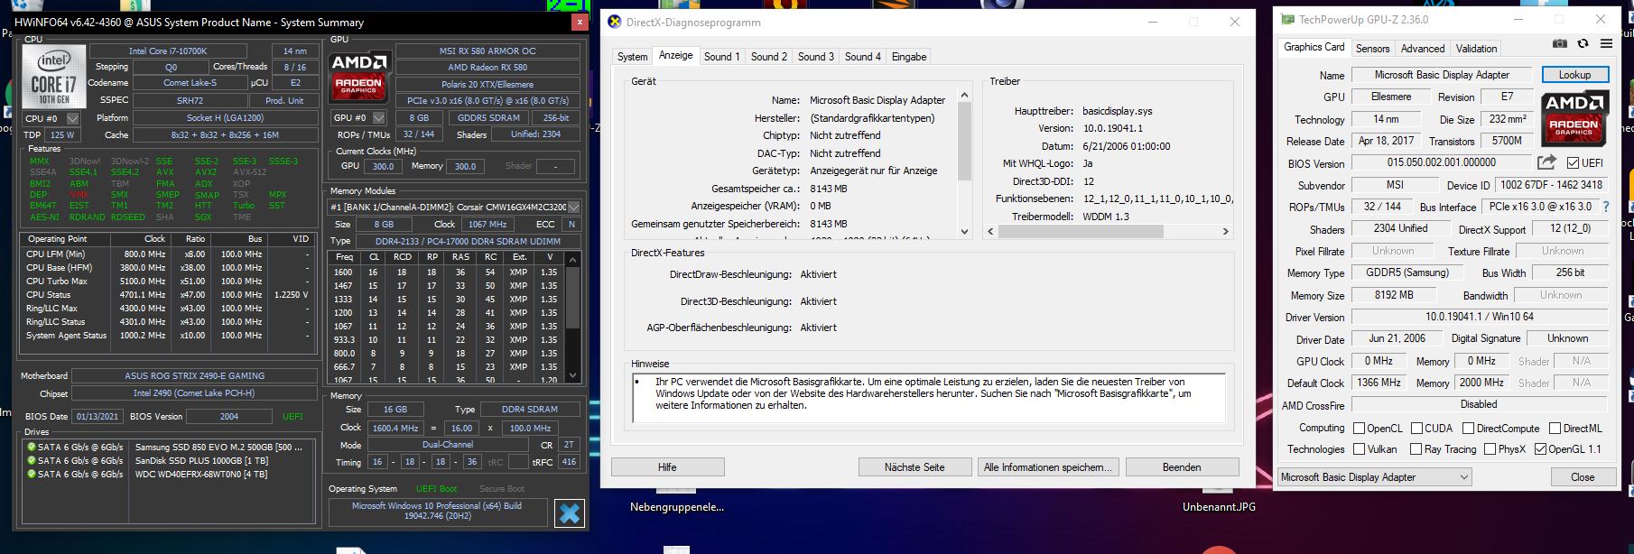Click the Nächste Seite button
This screenshot has width=1634, height=554.
(x=914, y=467)
